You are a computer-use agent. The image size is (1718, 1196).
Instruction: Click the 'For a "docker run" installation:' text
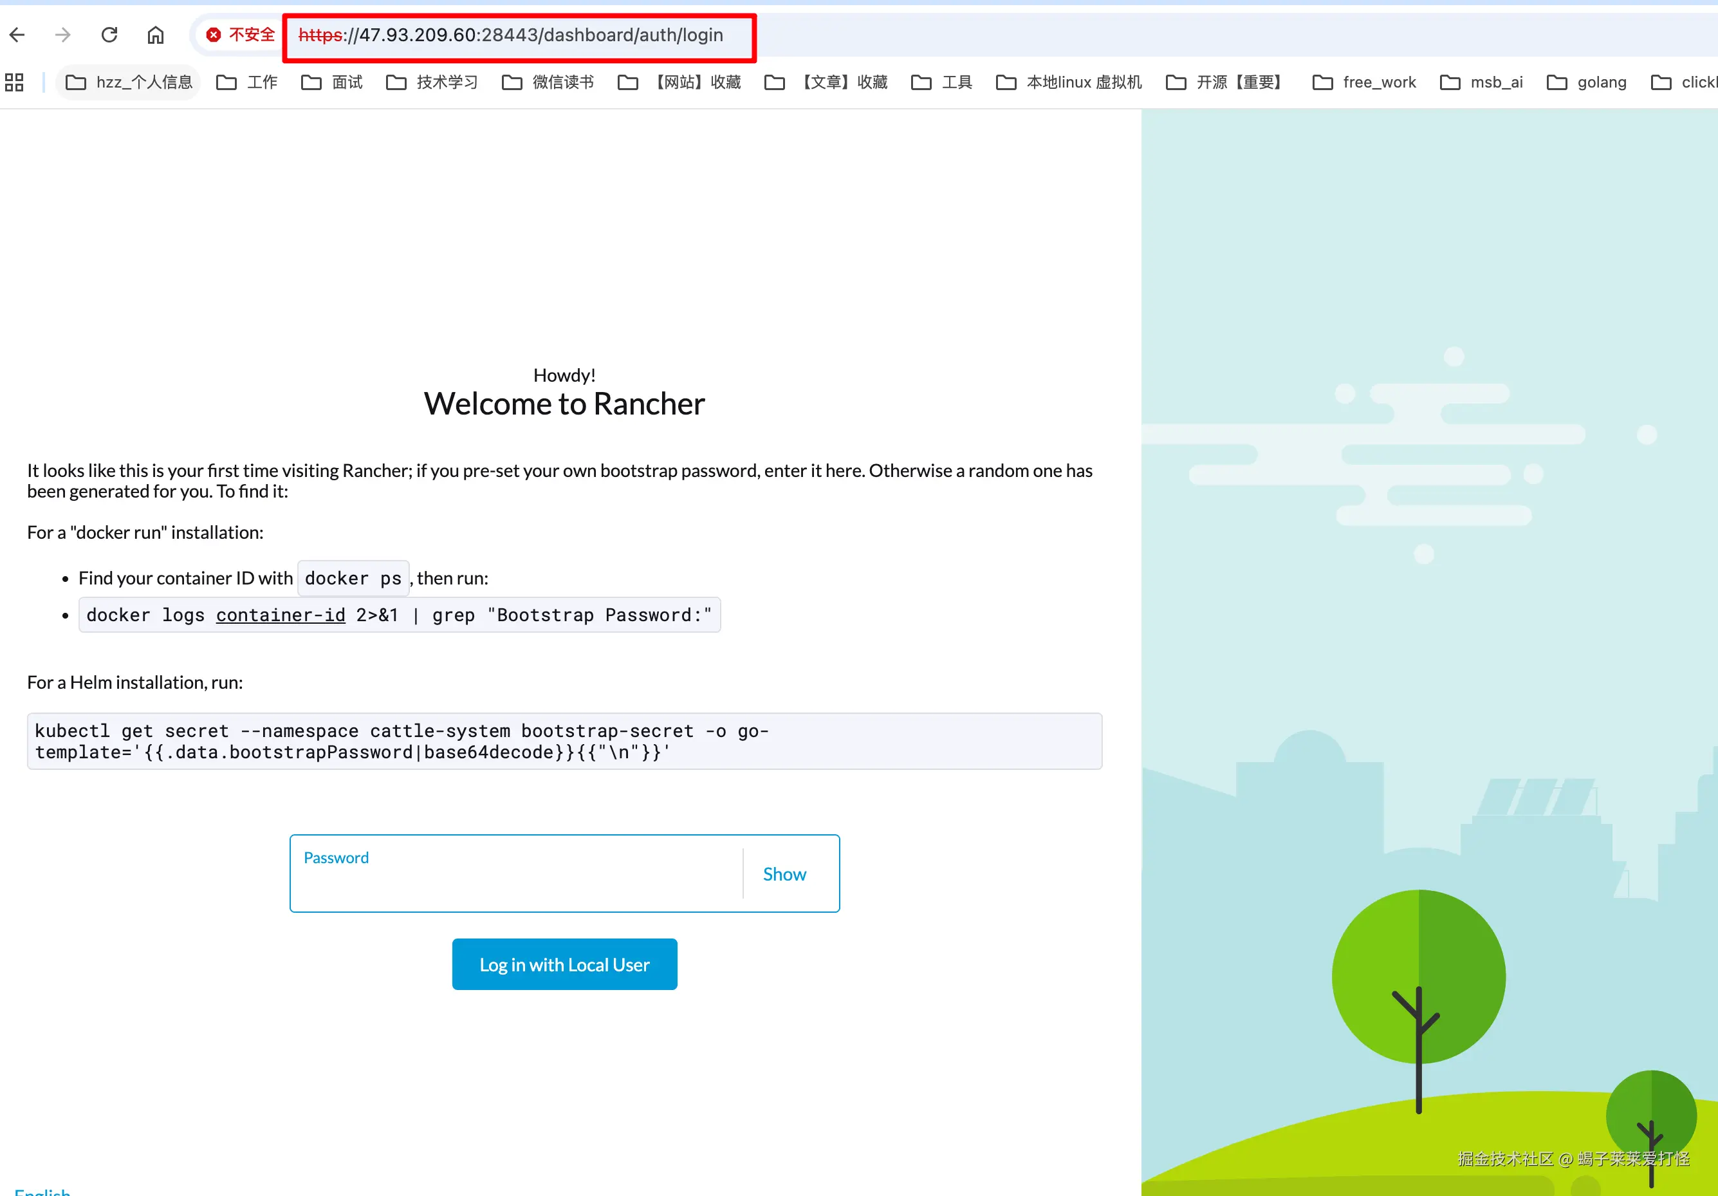click(146, 532)
